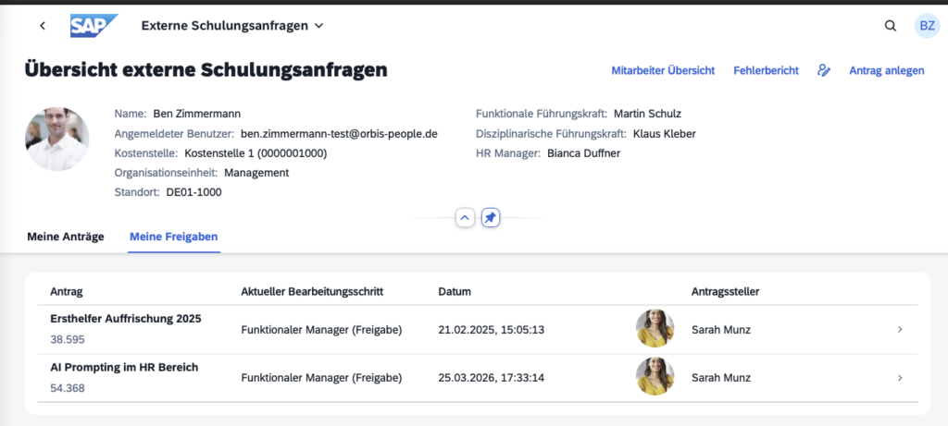Switch to Meine Anträge tab
Viewport: 948px width, 426px height.
click(66, 237)
